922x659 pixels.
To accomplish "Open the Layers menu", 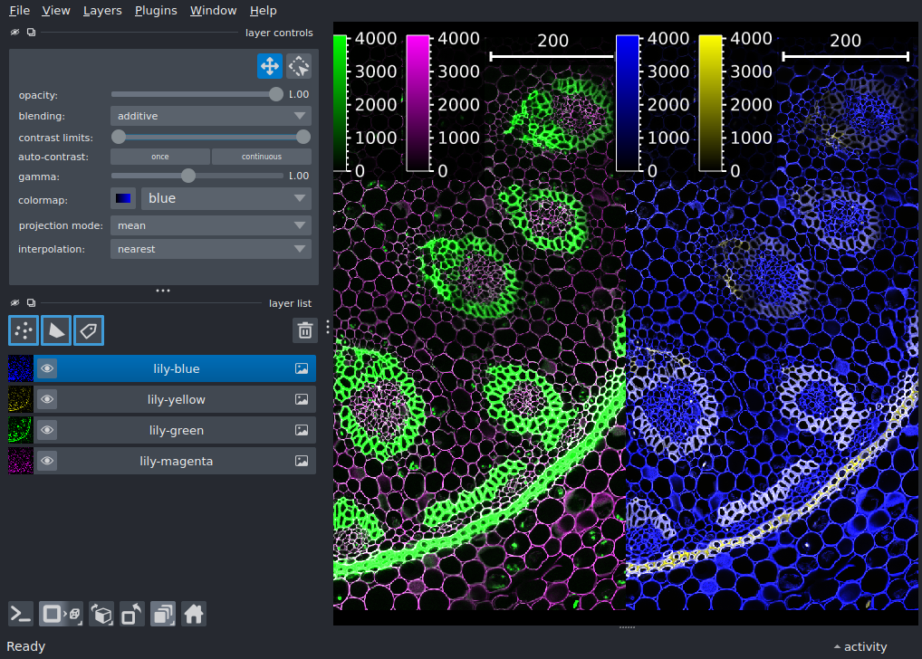I will (x=101, y=10).
